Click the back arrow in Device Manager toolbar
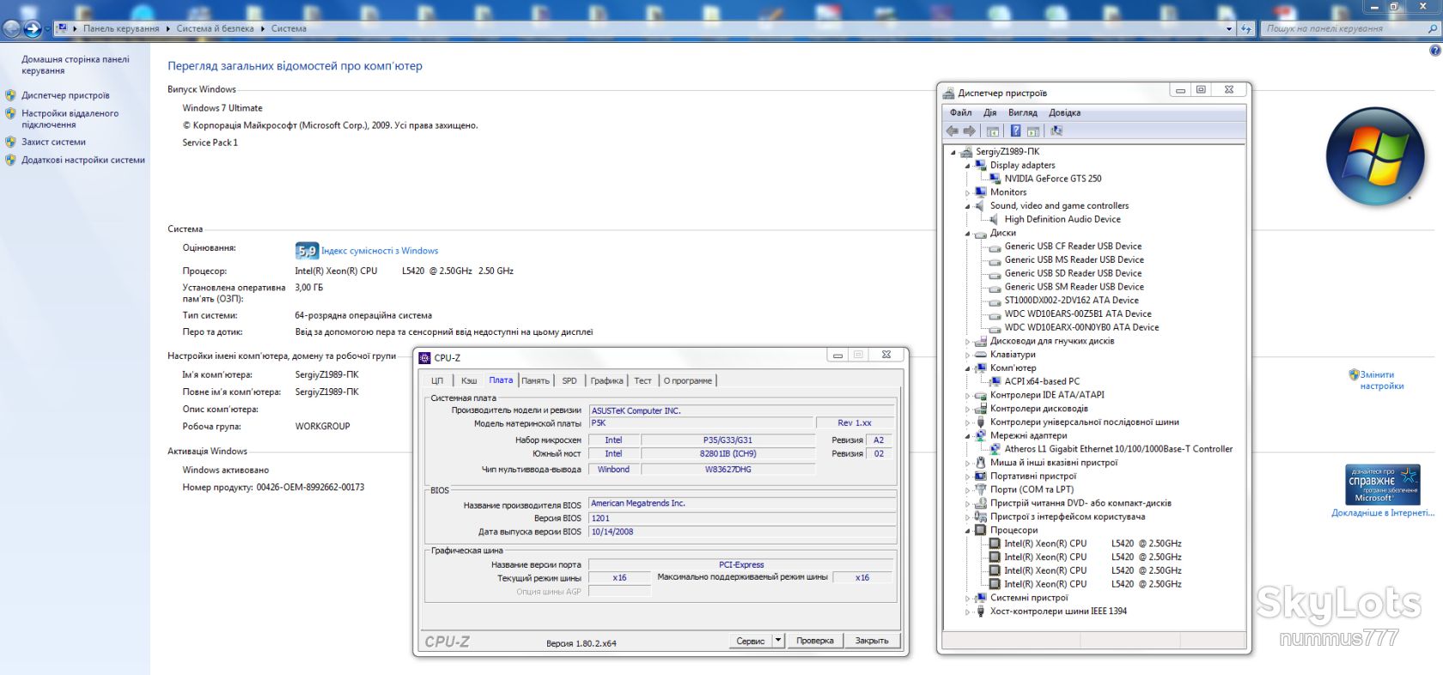Viewport: 1443px width, 675px height. tap(952, 131)
